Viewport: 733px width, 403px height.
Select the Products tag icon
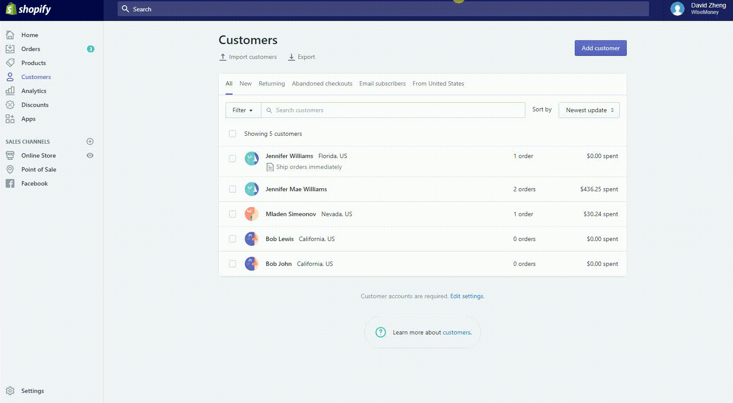tap(10, 63)
